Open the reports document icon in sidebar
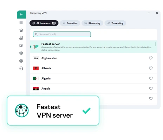163x140 pixels. click(x=21, y=38)
